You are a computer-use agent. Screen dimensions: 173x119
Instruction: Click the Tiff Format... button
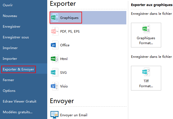146,78
